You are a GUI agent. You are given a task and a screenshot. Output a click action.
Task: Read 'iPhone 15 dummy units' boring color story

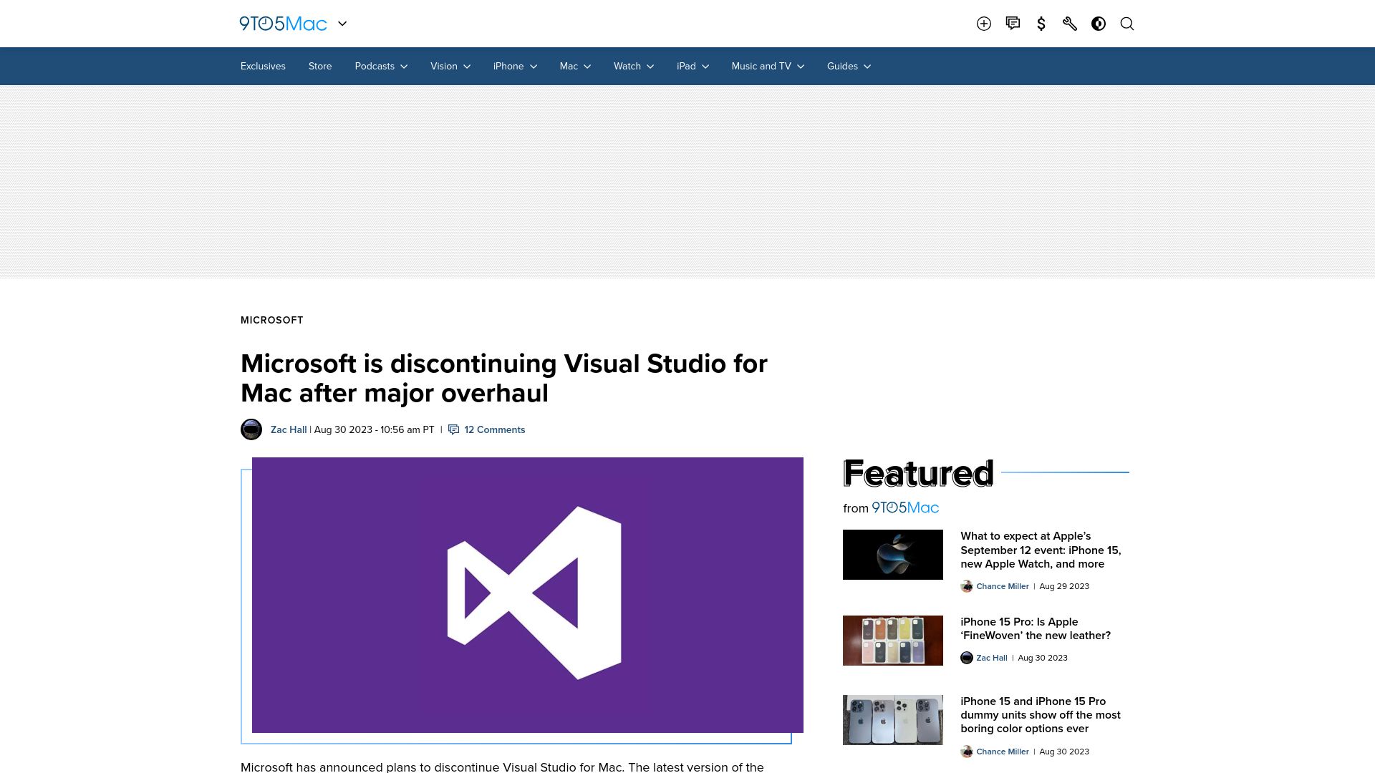[x=1041, y=715]
